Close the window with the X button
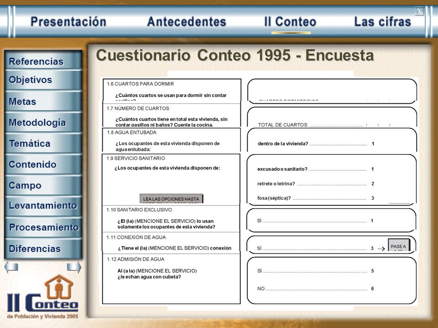 [419, 11]
